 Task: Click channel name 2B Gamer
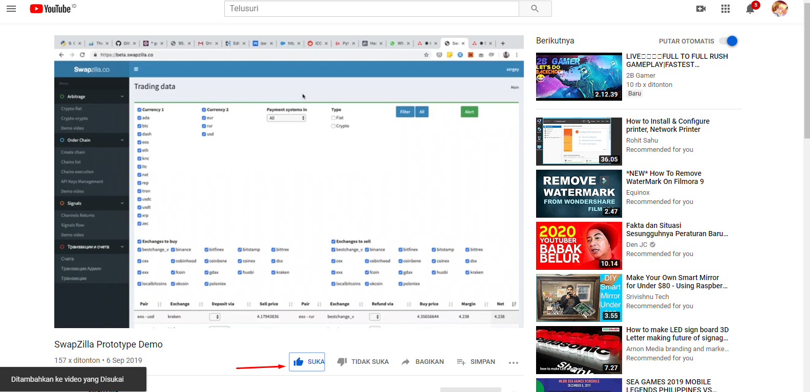pyautogui.click(x=641, y=76)
